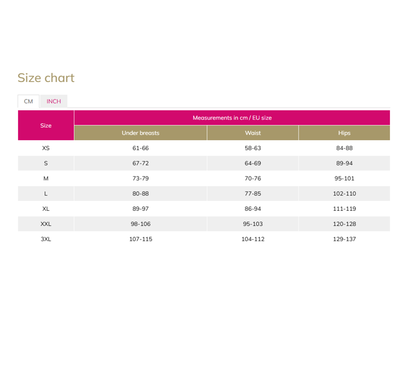
Task: Click the 61-66 under breasts cell
Action: (140, 148)
